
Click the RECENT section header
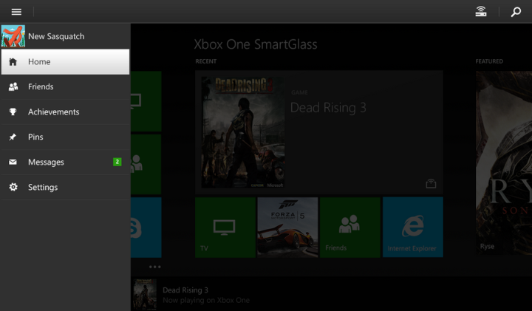coord(206,61)
